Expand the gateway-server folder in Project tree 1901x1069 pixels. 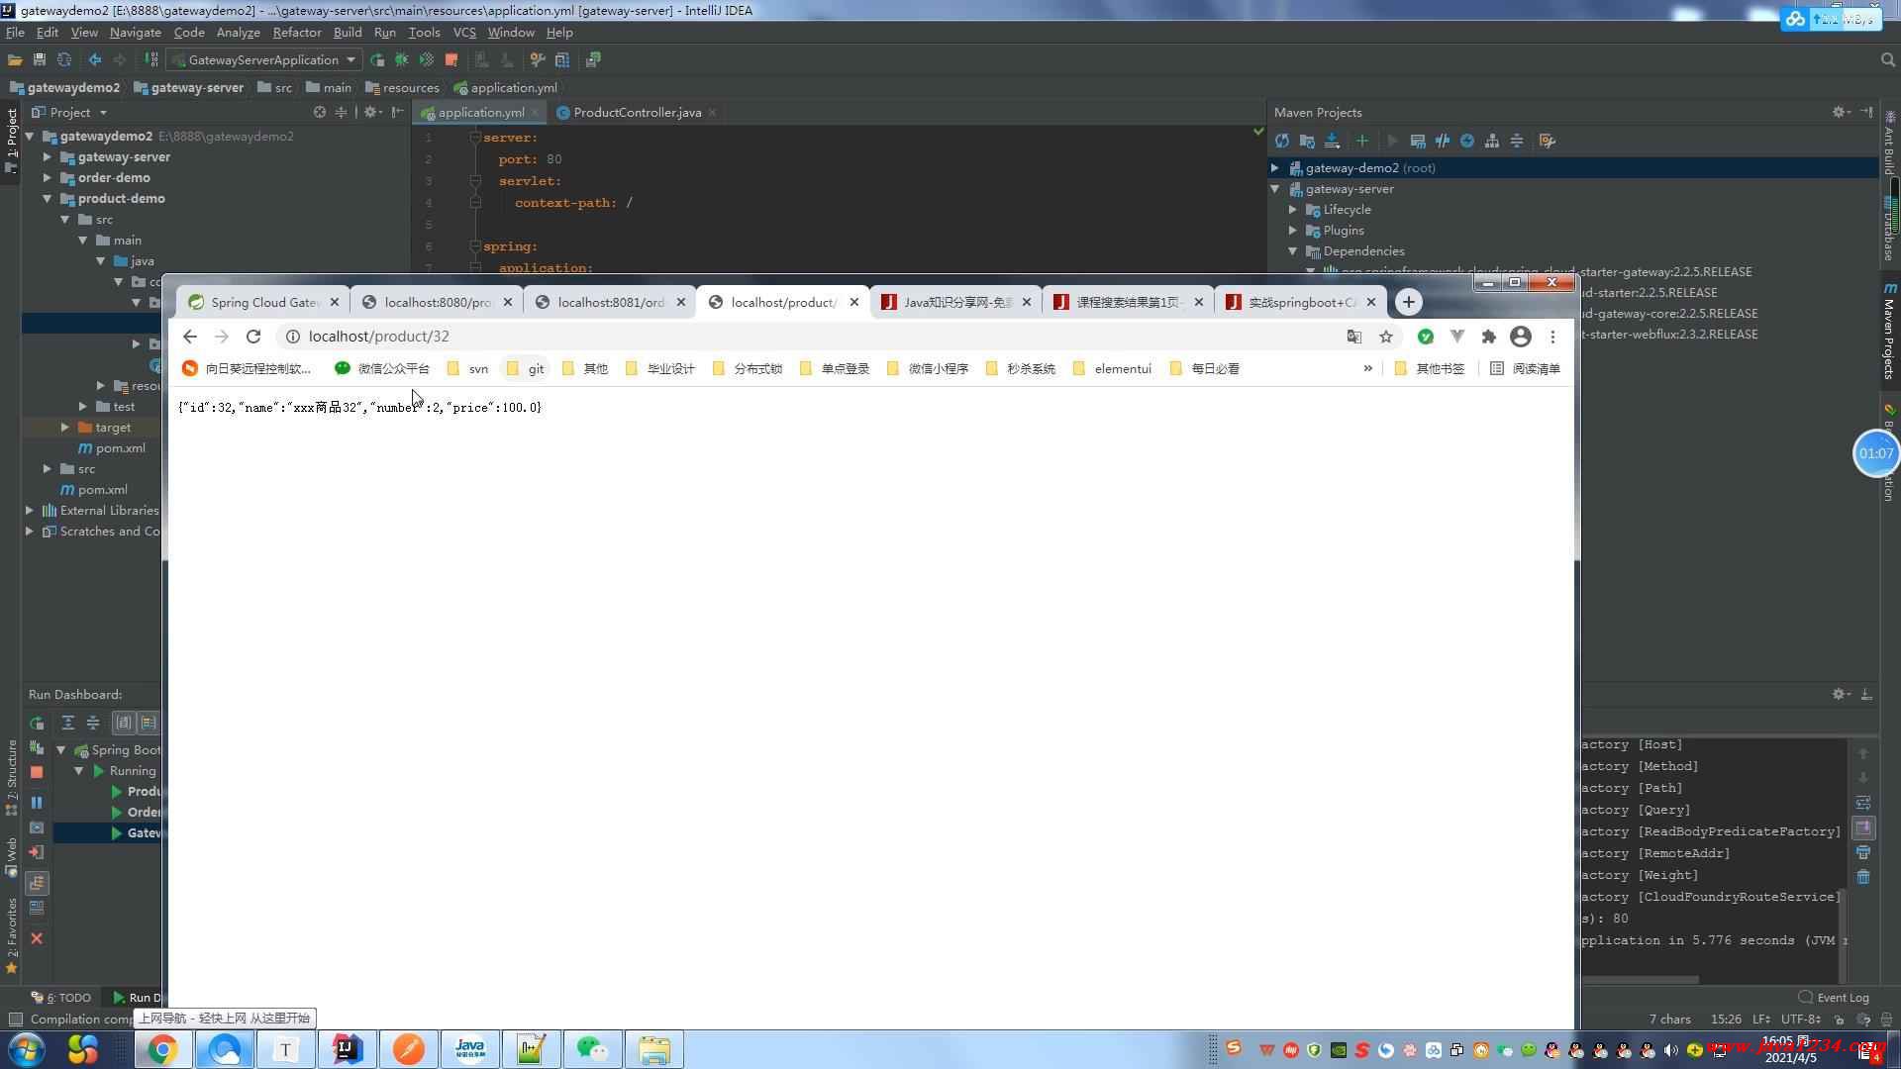(x=47, y=156)
